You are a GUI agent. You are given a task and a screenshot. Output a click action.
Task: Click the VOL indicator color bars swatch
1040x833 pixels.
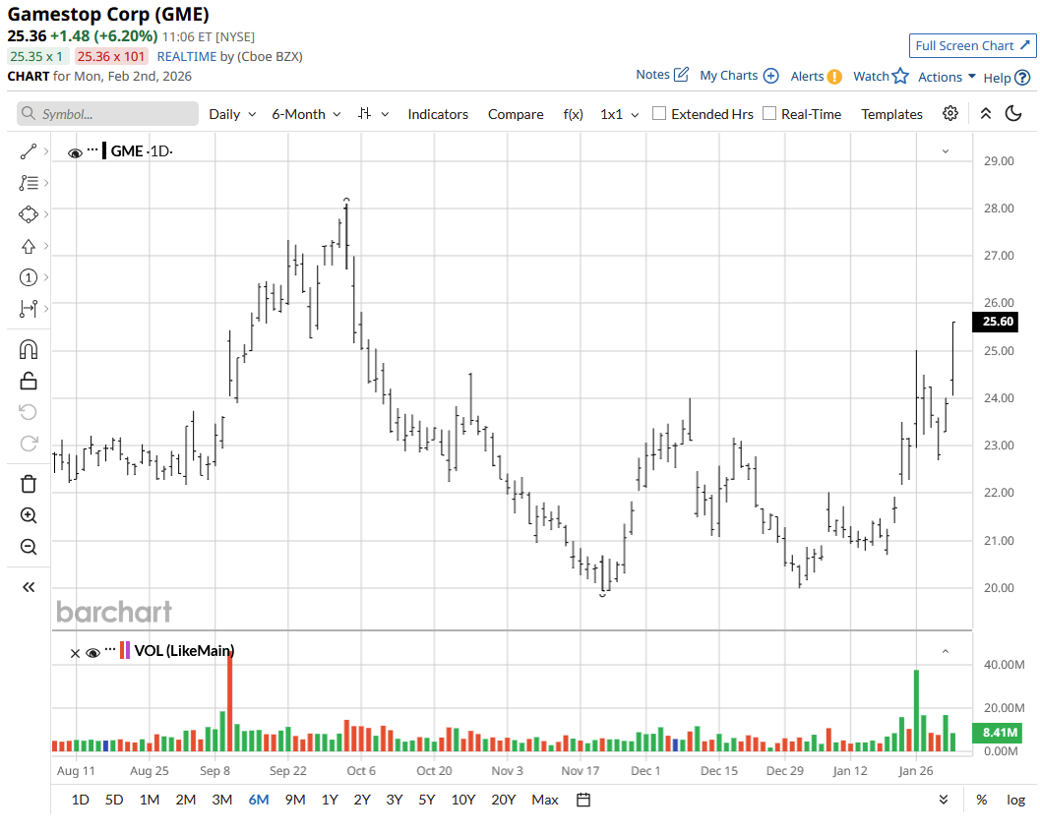point(125,650)
